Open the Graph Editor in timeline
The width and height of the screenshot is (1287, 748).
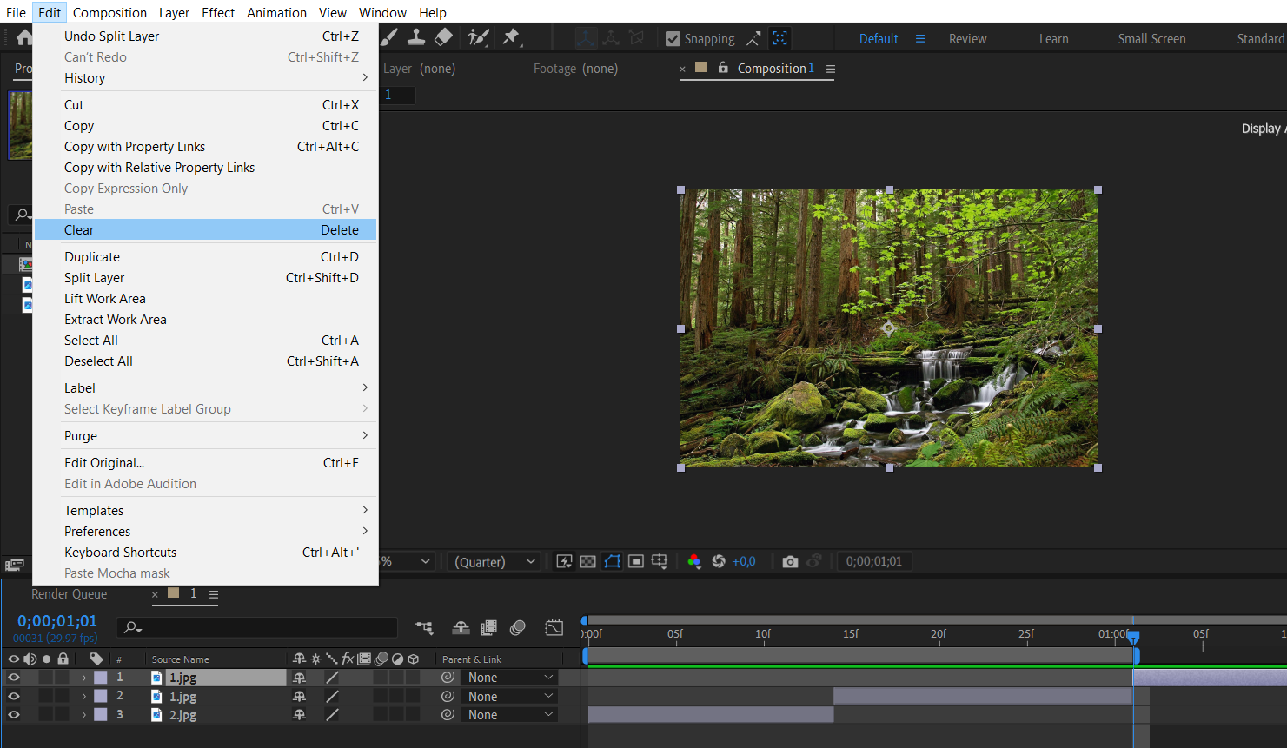tap(554, 627)
